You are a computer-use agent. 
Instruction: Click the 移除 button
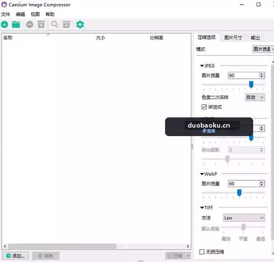46,256
